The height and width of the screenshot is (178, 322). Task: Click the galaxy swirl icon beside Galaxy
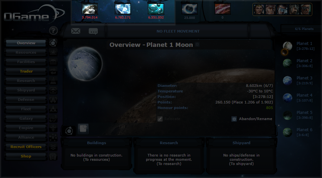click(x=53, y=118)
